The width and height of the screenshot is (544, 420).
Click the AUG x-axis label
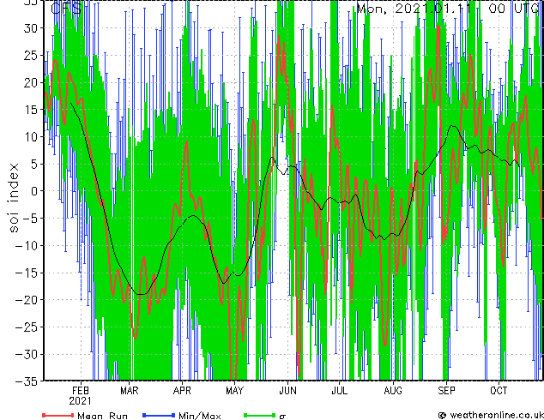(393, 391)
